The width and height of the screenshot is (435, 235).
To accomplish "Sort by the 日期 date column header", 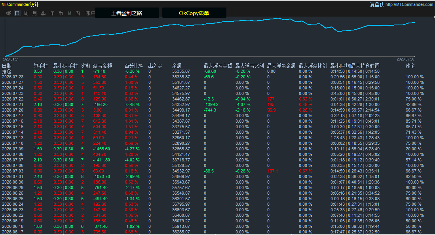I will (x=7, y=66).
